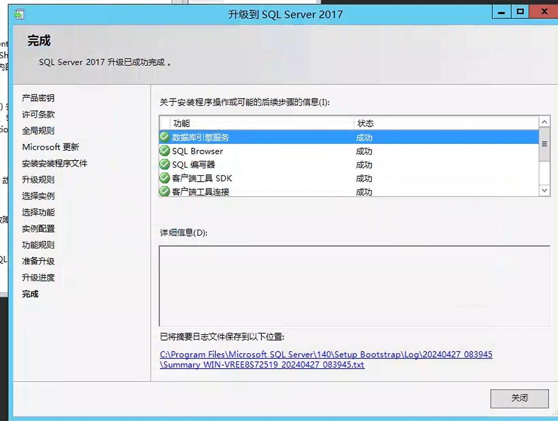
Task: Click 成功 status of SQL 编写器
Action: coord(364,165)
